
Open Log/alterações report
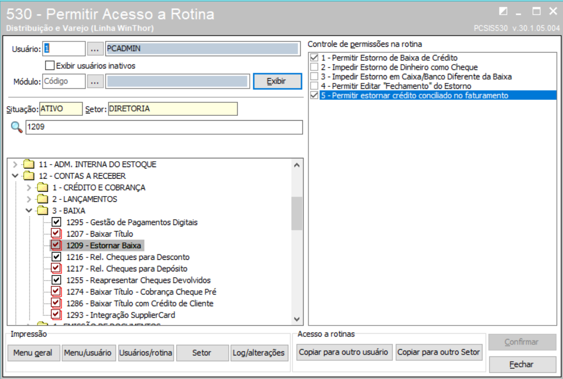(259, 353)
